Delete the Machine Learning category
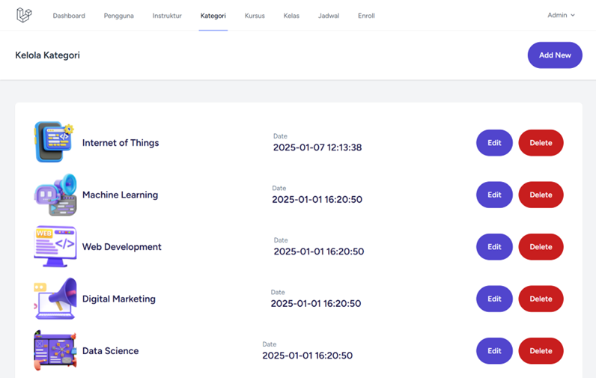596x378 pixels. (x=541, y=195)
